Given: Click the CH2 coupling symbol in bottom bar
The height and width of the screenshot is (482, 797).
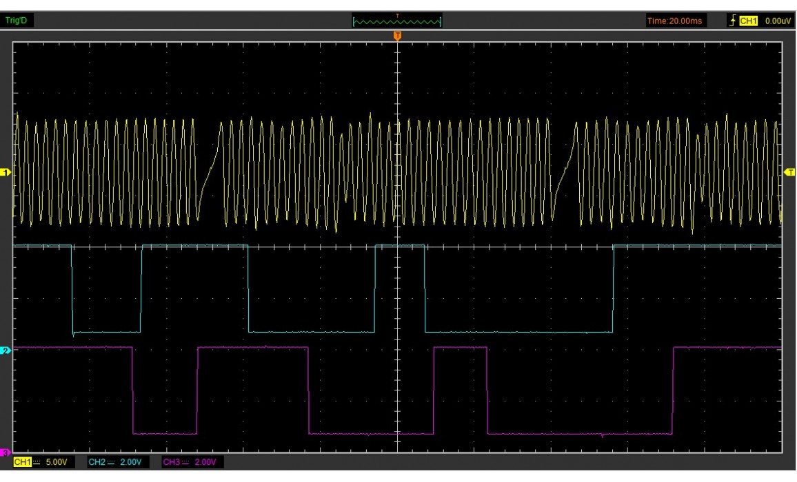Looking at the screenshot, I should tap(112, 462).
